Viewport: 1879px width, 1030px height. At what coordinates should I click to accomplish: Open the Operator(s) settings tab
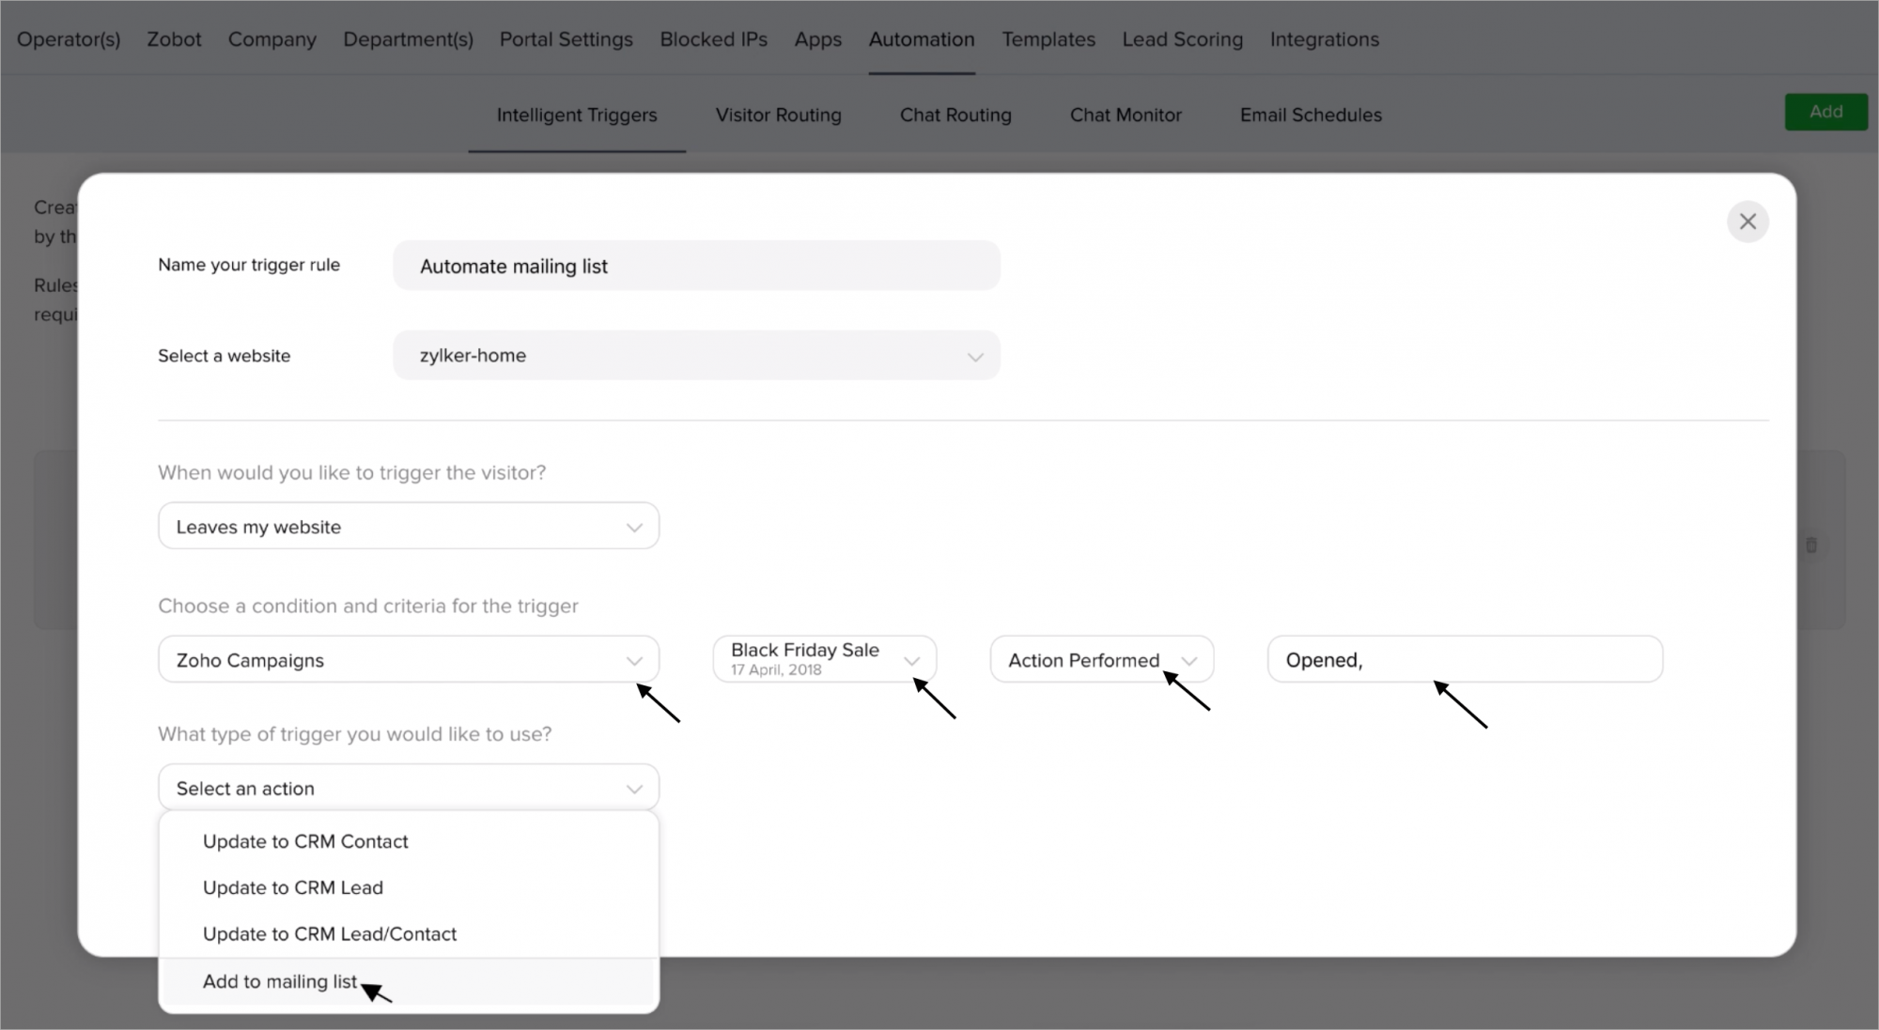click(x=69, y=39)
